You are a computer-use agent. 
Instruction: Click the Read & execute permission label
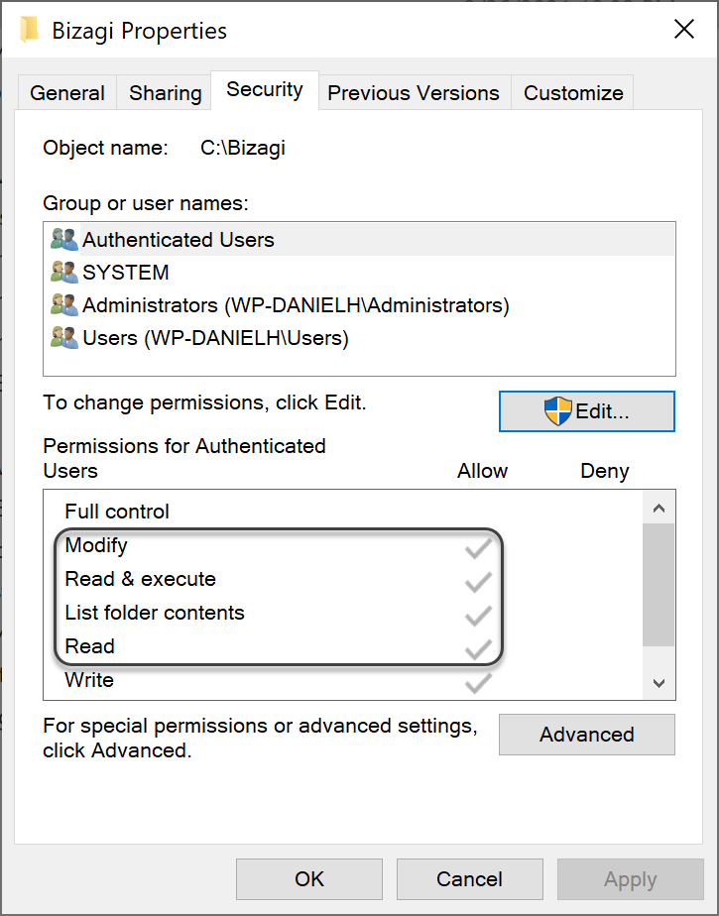tap(140, 579)
